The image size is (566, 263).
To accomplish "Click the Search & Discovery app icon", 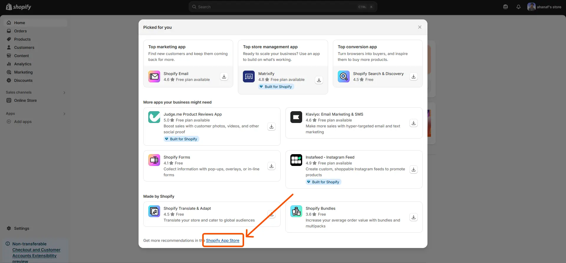I will tap(344, 76).
